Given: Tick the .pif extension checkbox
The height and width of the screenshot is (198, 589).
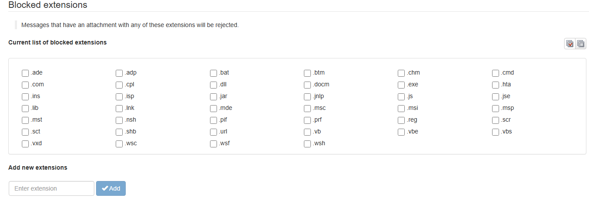Looking at the screenshot, I should tap(214, 120).
